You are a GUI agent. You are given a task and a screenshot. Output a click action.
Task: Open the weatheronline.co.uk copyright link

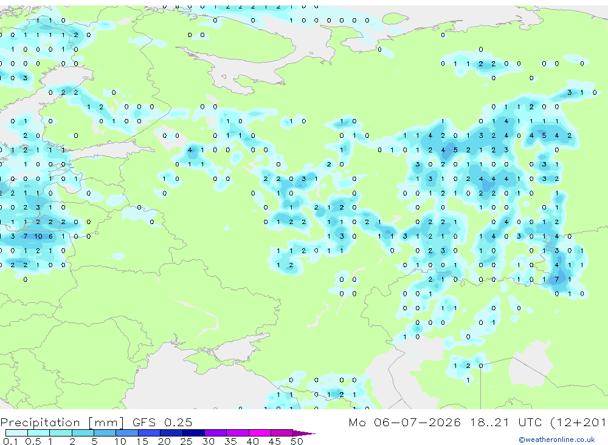tap(557, 440)
